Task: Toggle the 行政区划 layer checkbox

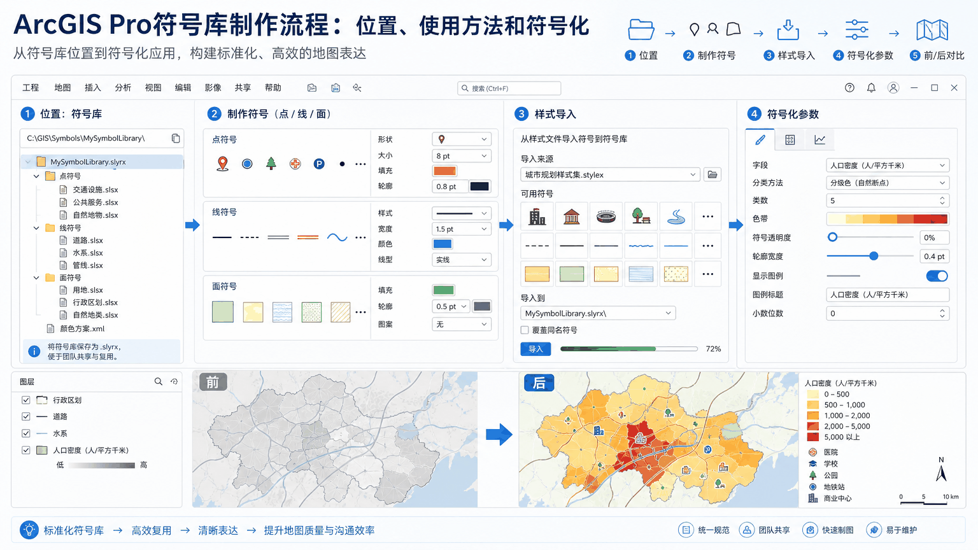Action: click(x=26, y=400)
